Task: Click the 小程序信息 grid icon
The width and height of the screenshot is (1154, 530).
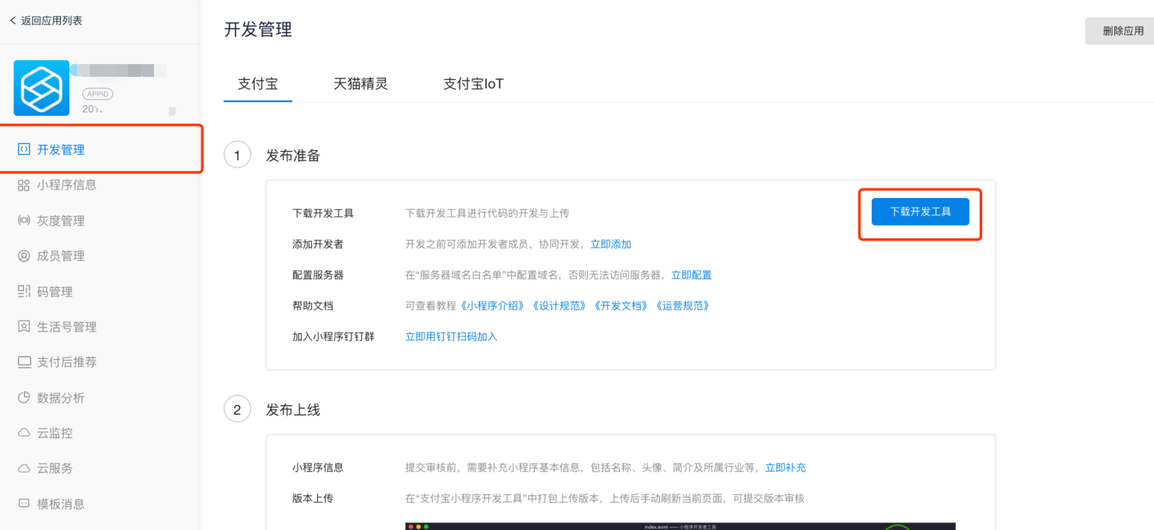Action: [x=24, y=185]
